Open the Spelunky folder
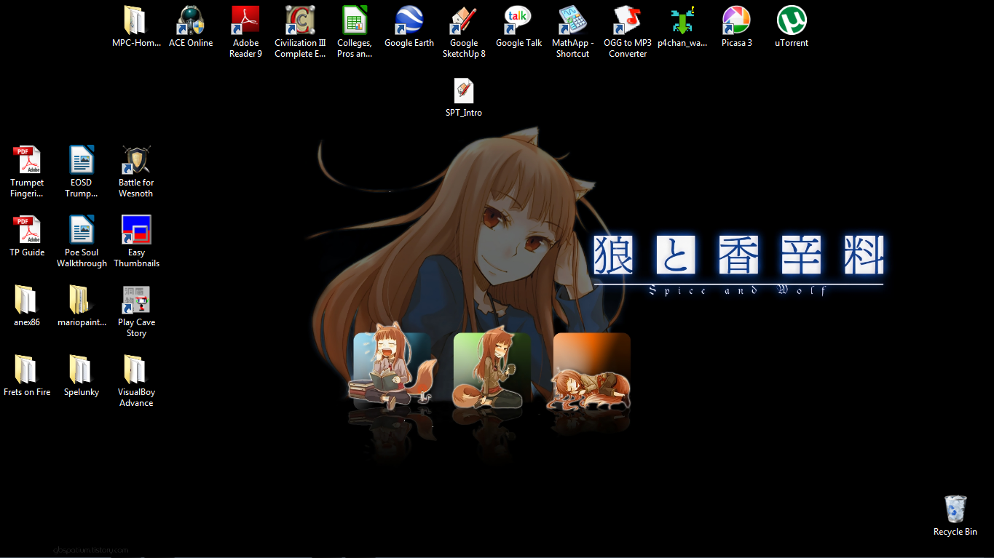The image size is (994, 558). point(82,370)
